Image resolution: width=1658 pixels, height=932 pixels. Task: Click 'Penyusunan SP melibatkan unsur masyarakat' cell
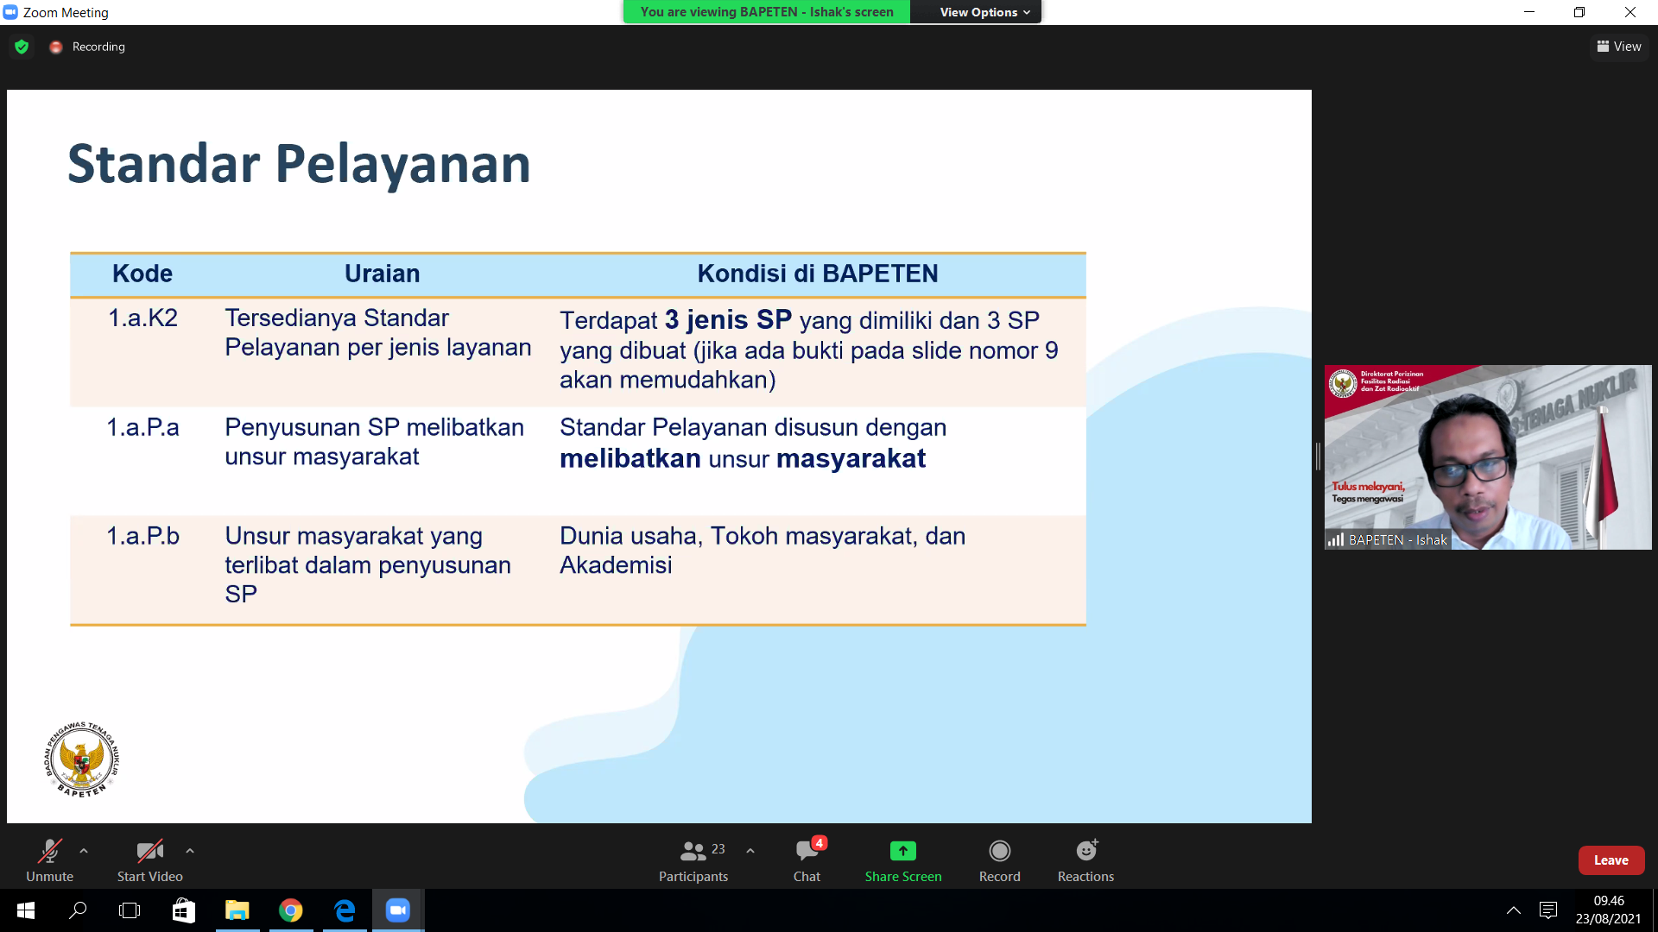[x=375, y=442]
